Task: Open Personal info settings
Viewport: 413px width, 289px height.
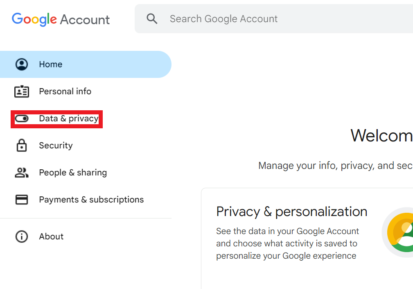Action: coord(65,91)
